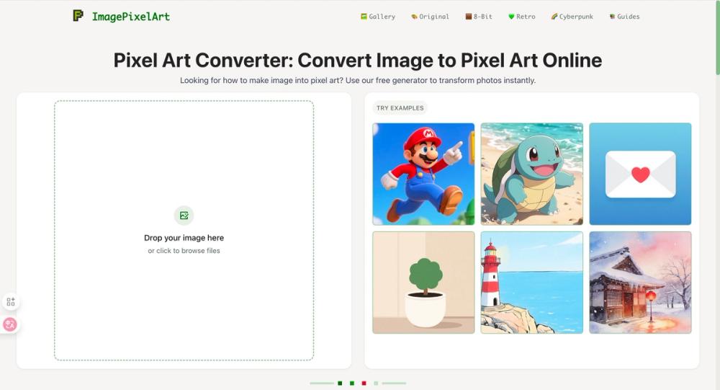Click the subtitle about free generator
This screenshot has height=390, width=720.
coord(358,81)
